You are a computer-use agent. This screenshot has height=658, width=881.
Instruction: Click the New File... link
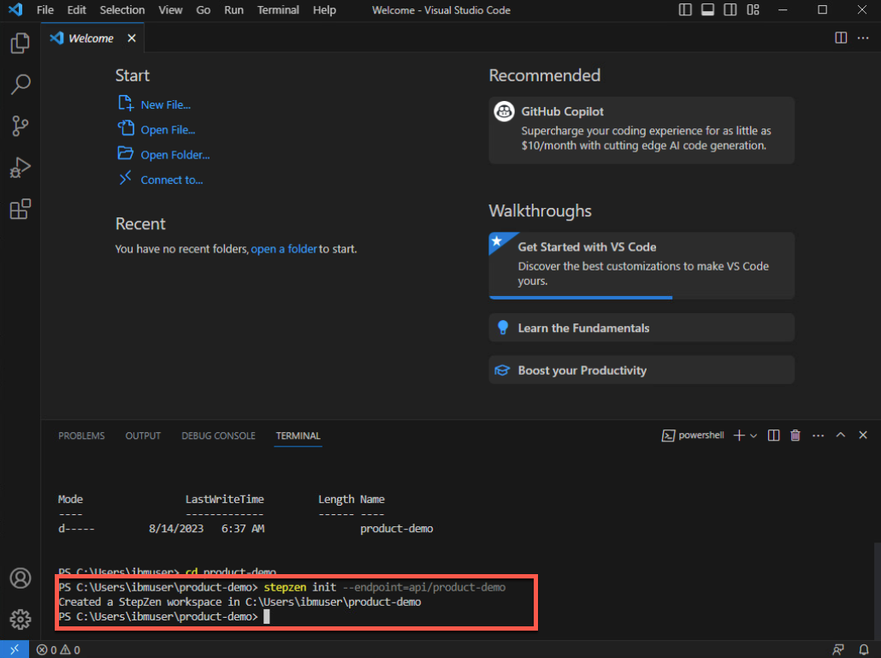pos(165,104)
